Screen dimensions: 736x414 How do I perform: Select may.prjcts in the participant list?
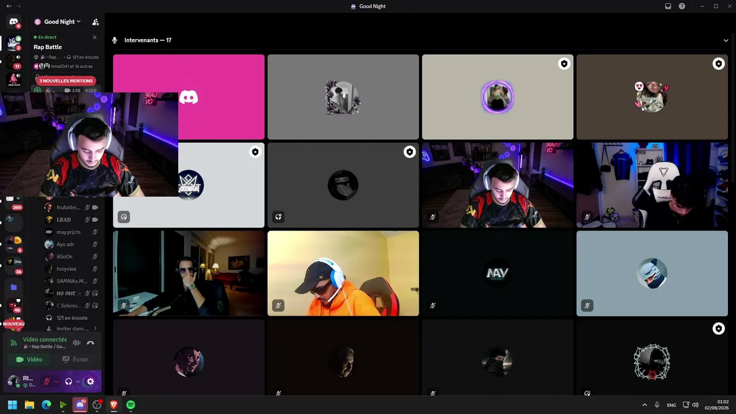point(71,232)
